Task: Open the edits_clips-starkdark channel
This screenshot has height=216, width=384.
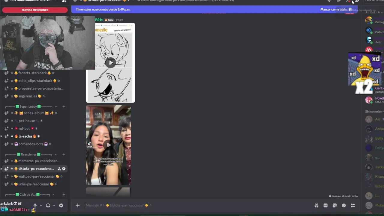Action: pyautogui.click(x=35, y=81)
